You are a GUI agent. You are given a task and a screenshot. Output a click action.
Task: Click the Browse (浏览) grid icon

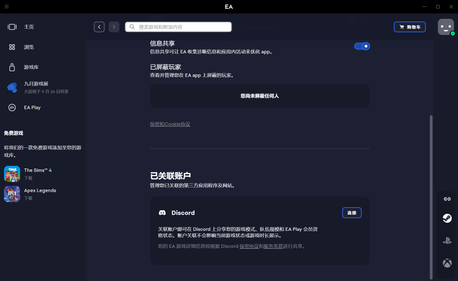click(x=12, y=47)
